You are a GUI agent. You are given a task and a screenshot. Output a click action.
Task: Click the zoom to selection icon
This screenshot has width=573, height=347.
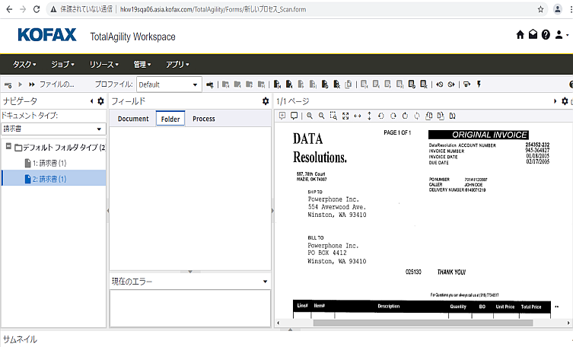pyautogui.click(x=333, y=116)
